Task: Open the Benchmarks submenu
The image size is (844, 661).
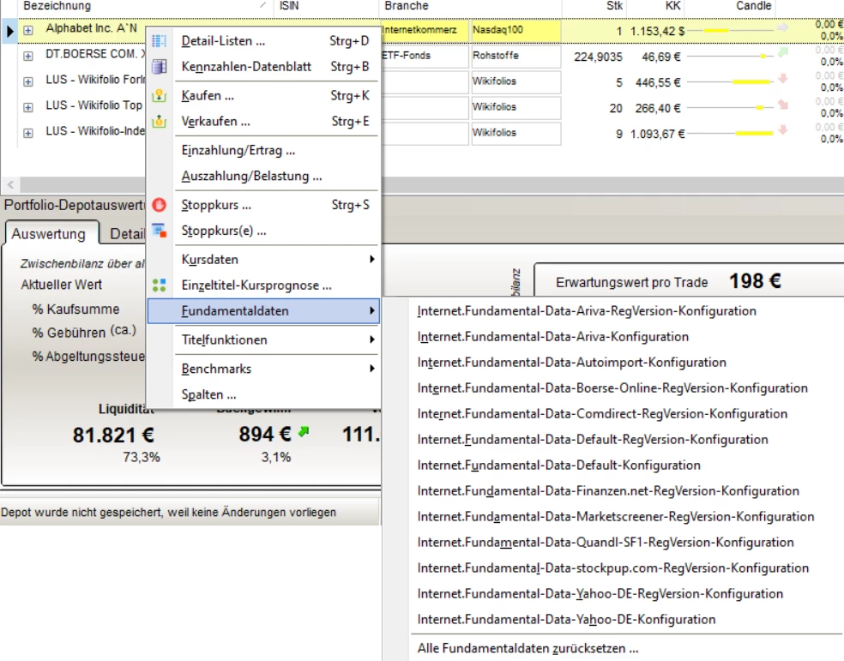Action: pyautogui.click(x=263, y=369)
